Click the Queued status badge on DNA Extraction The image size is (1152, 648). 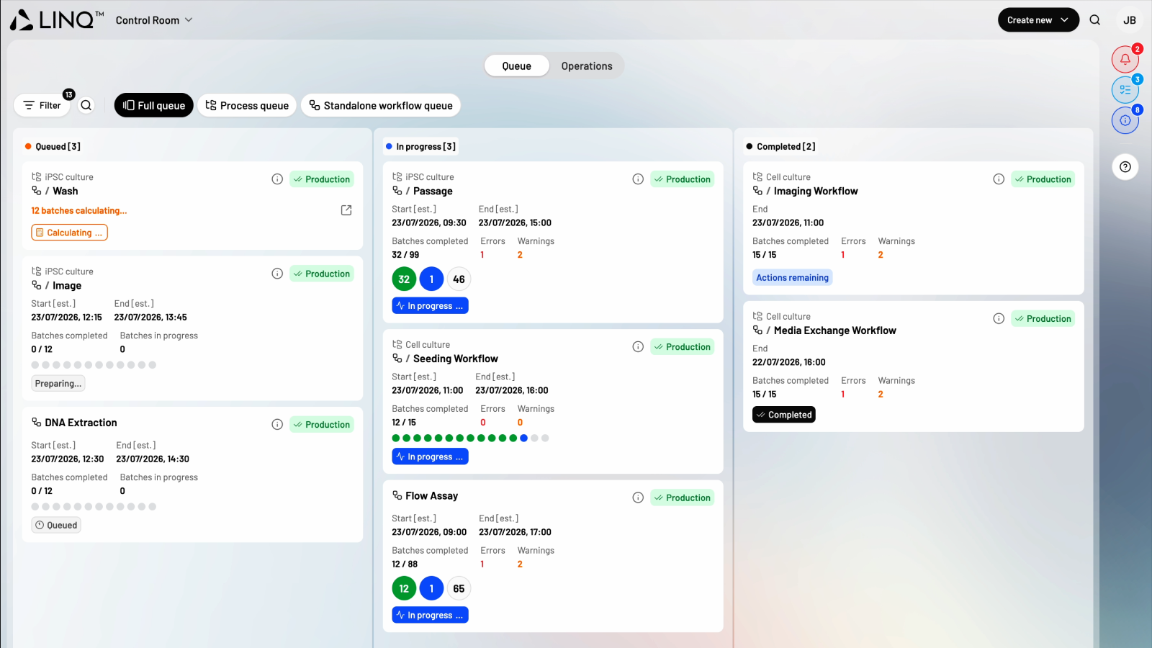coord(56,526)
